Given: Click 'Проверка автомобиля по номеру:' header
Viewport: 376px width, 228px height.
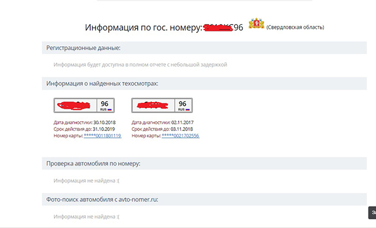Looking at the screenshot, I should (x=204, y=163).
